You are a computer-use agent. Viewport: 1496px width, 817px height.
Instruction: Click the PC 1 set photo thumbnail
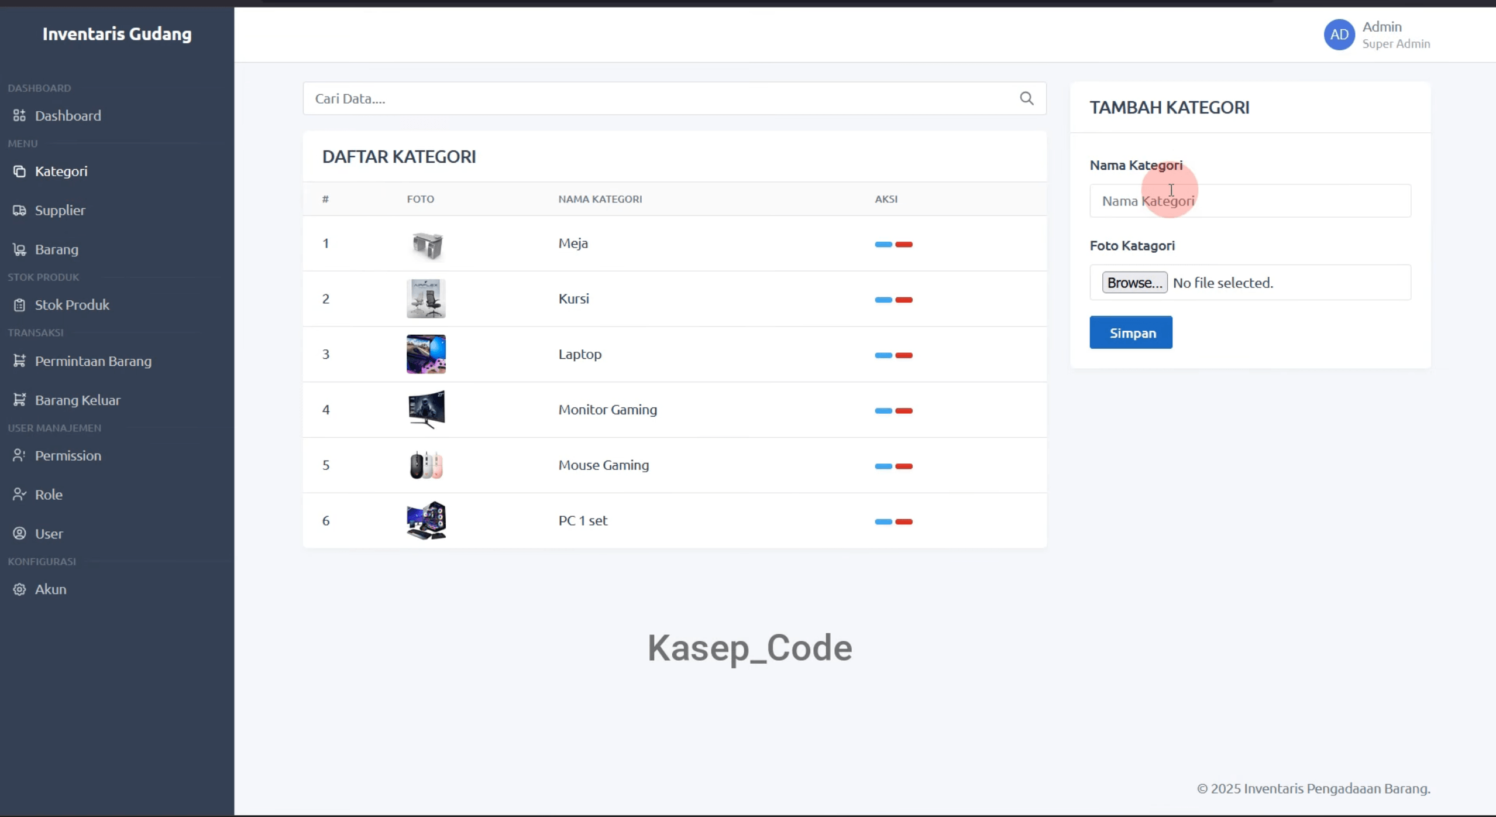(426, 520)
